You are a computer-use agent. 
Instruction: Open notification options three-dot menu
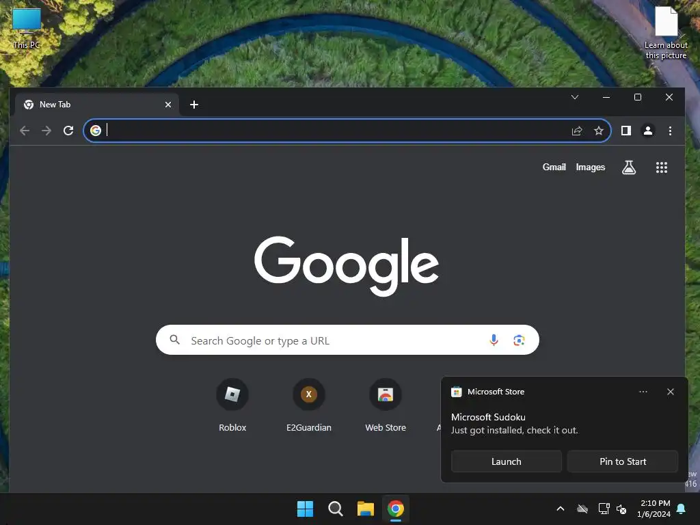click(x=643, y=392)
